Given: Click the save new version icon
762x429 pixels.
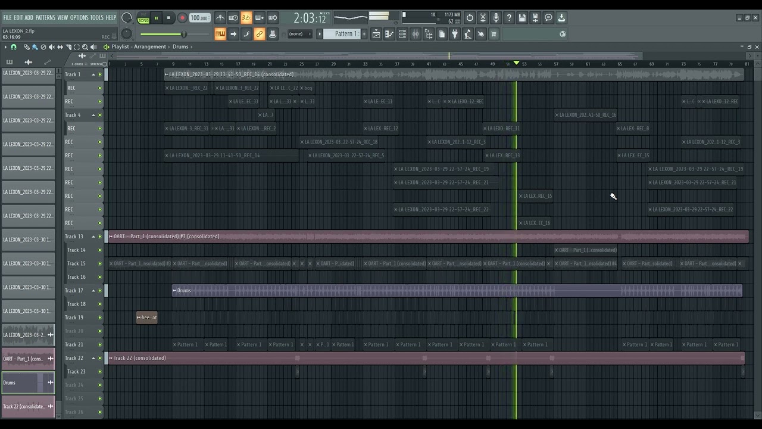Looking at the screenshot, I should coord(535,18).
